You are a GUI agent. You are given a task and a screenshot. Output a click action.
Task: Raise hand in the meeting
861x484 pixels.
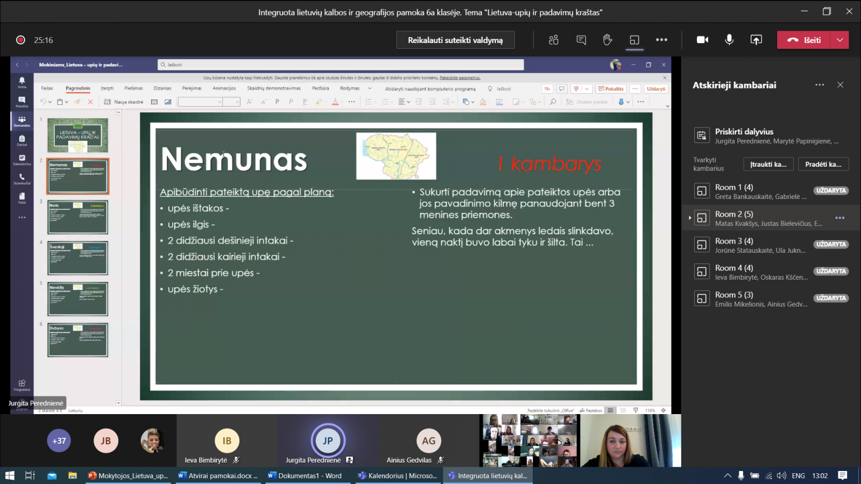[608, 40]
